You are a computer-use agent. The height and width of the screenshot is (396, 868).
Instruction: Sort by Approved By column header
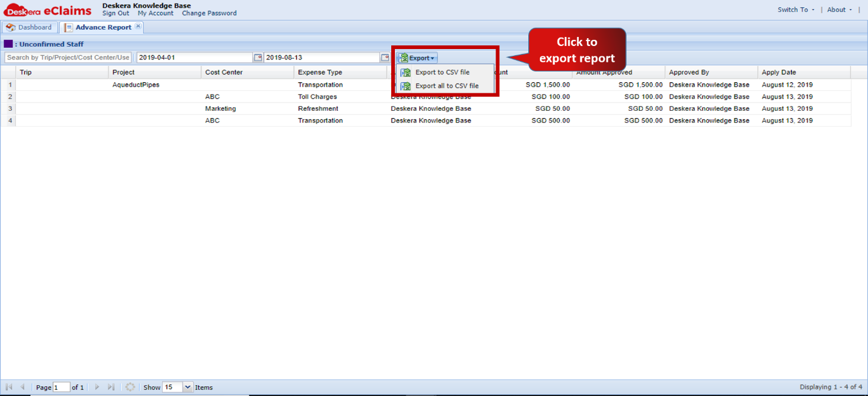pos(712,72)
